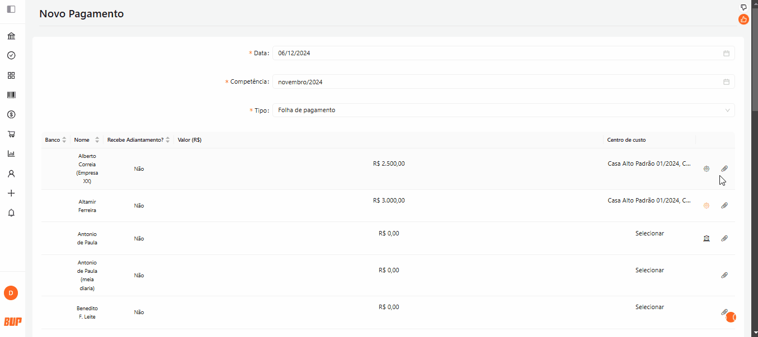
Task: Open the bar chart reports icon
Action: coord(11,153)
